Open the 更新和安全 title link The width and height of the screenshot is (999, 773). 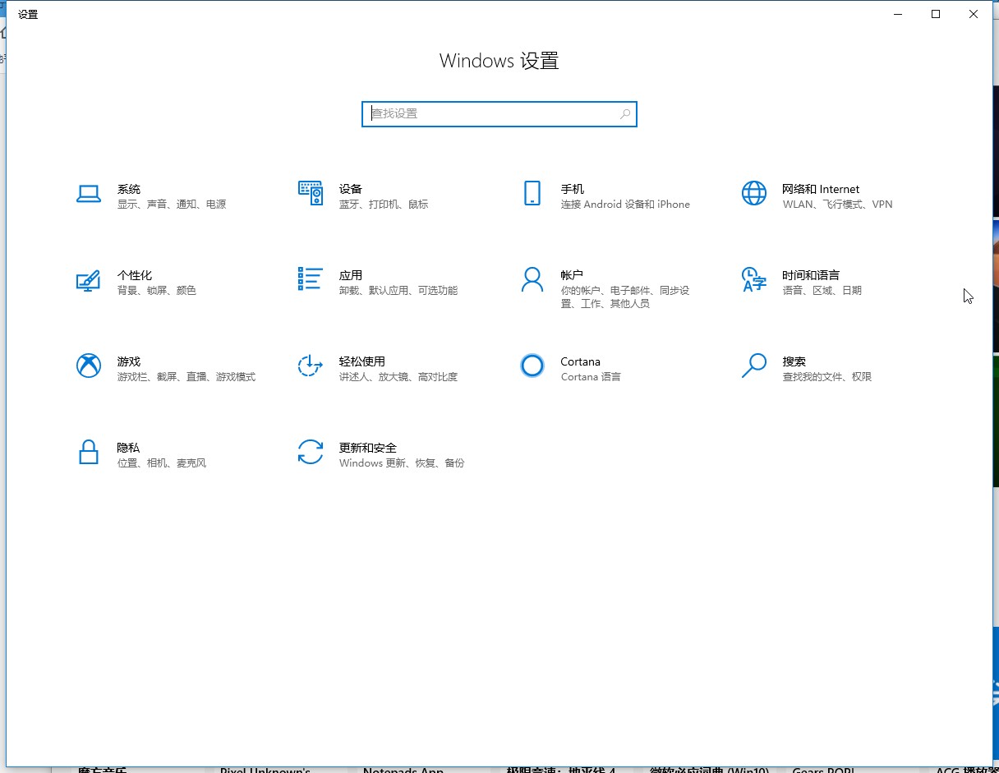pyautogui.click(x=367, y=448)
